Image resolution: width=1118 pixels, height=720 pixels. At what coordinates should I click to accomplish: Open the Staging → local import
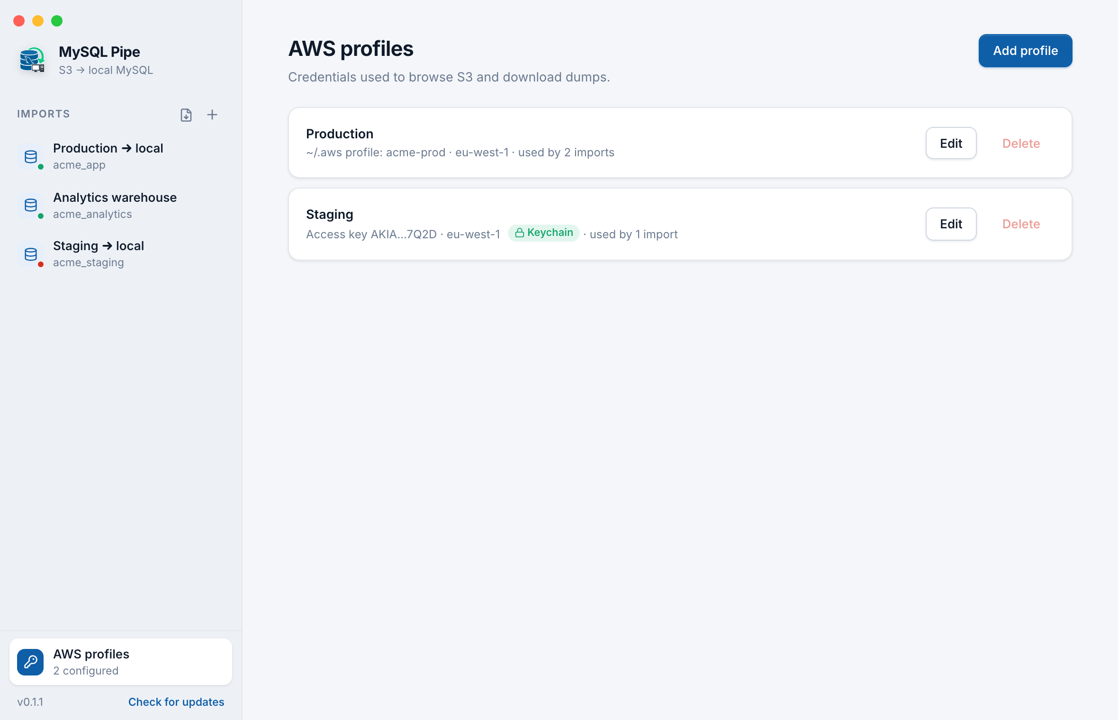coord(121,254)
